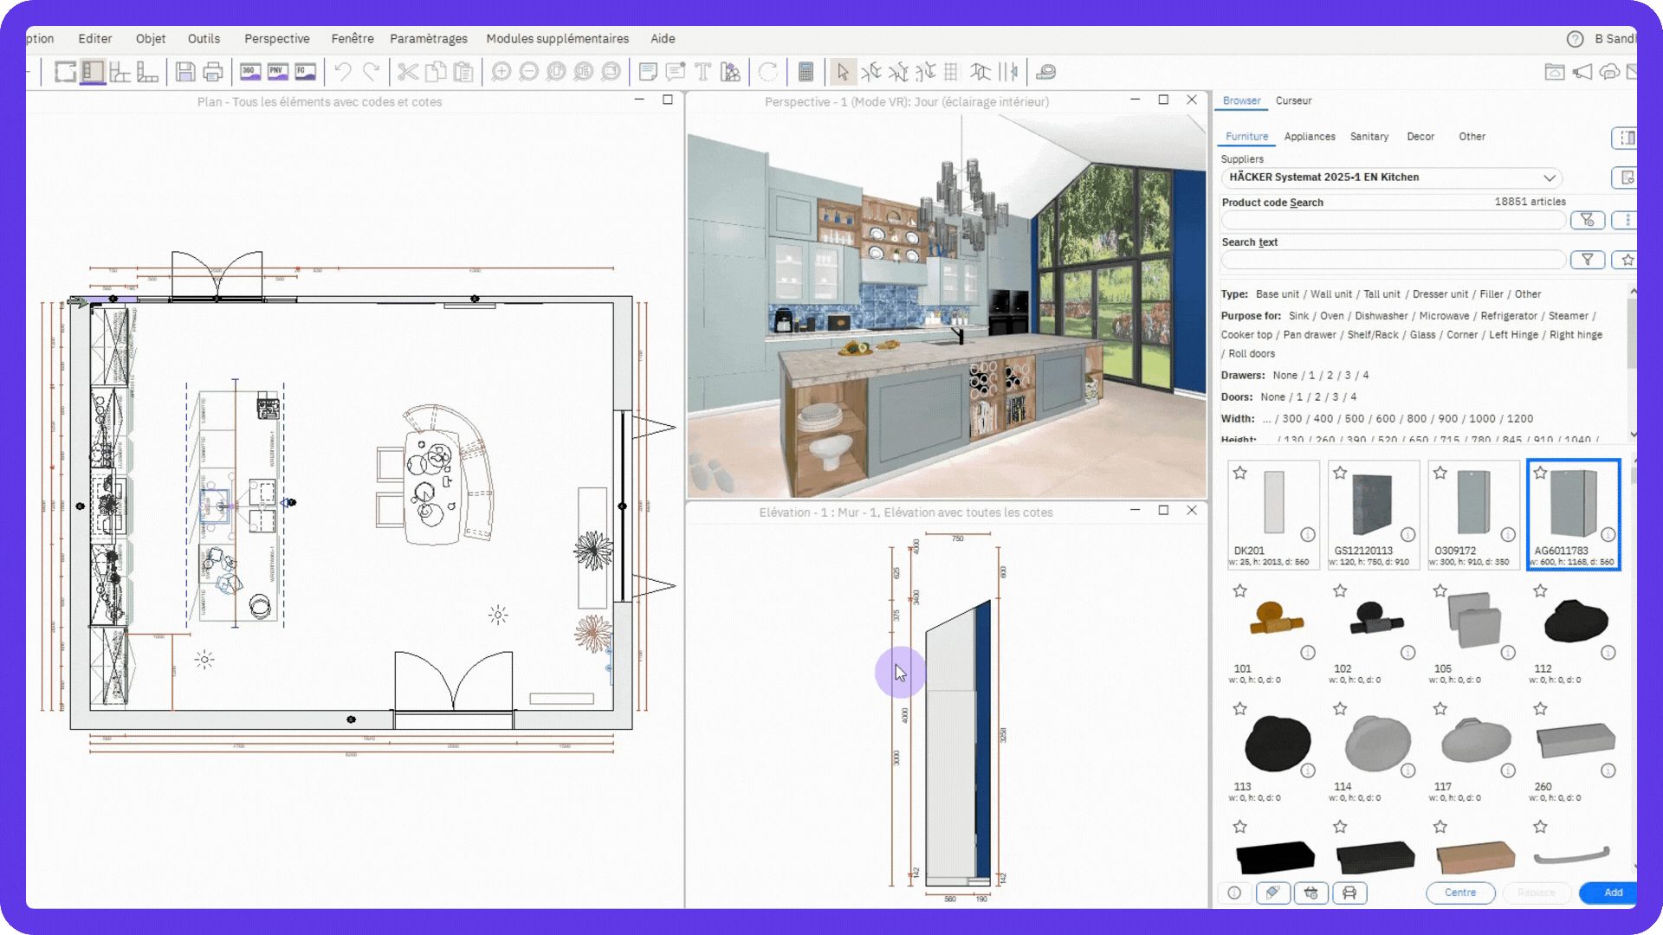The width and height of the screenshot is (1663, 935).
Task: Click the Centre button
Action: 1460,893
